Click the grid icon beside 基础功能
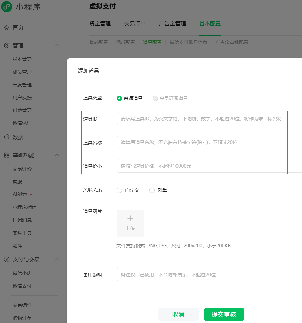 [7, 155]
